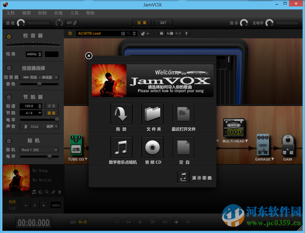Import a song from folder (文件夹) icon

click(152, 114)
